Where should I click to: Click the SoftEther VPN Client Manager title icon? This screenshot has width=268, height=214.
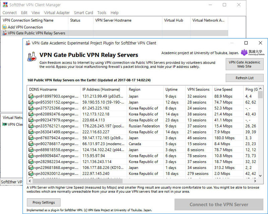point(5,5)
